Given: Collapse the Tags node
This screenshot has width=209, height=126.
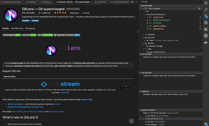Looking at the screenshot, I should 143,49.
